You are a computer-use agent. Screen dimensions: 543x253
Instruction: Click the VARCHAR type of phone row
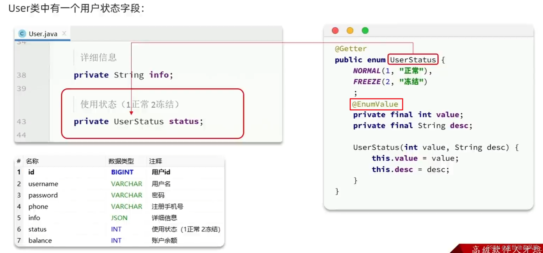point(127,207)
